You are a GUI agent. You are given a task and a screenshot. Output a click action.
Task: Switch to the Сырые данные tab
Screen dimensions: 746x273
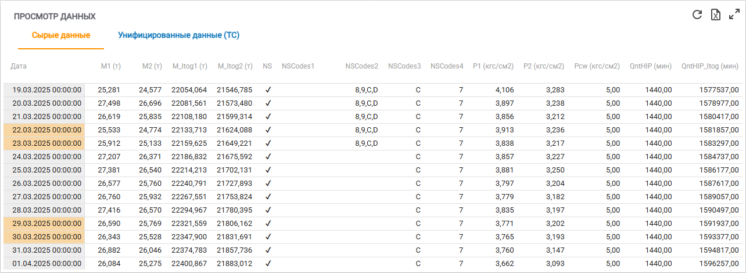tap(60, 35)
